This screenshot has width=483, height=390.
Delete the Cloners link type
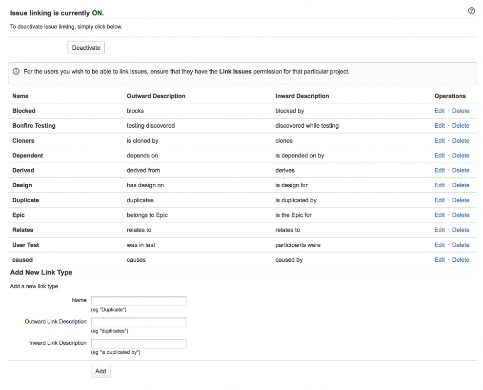coord(461,140)
